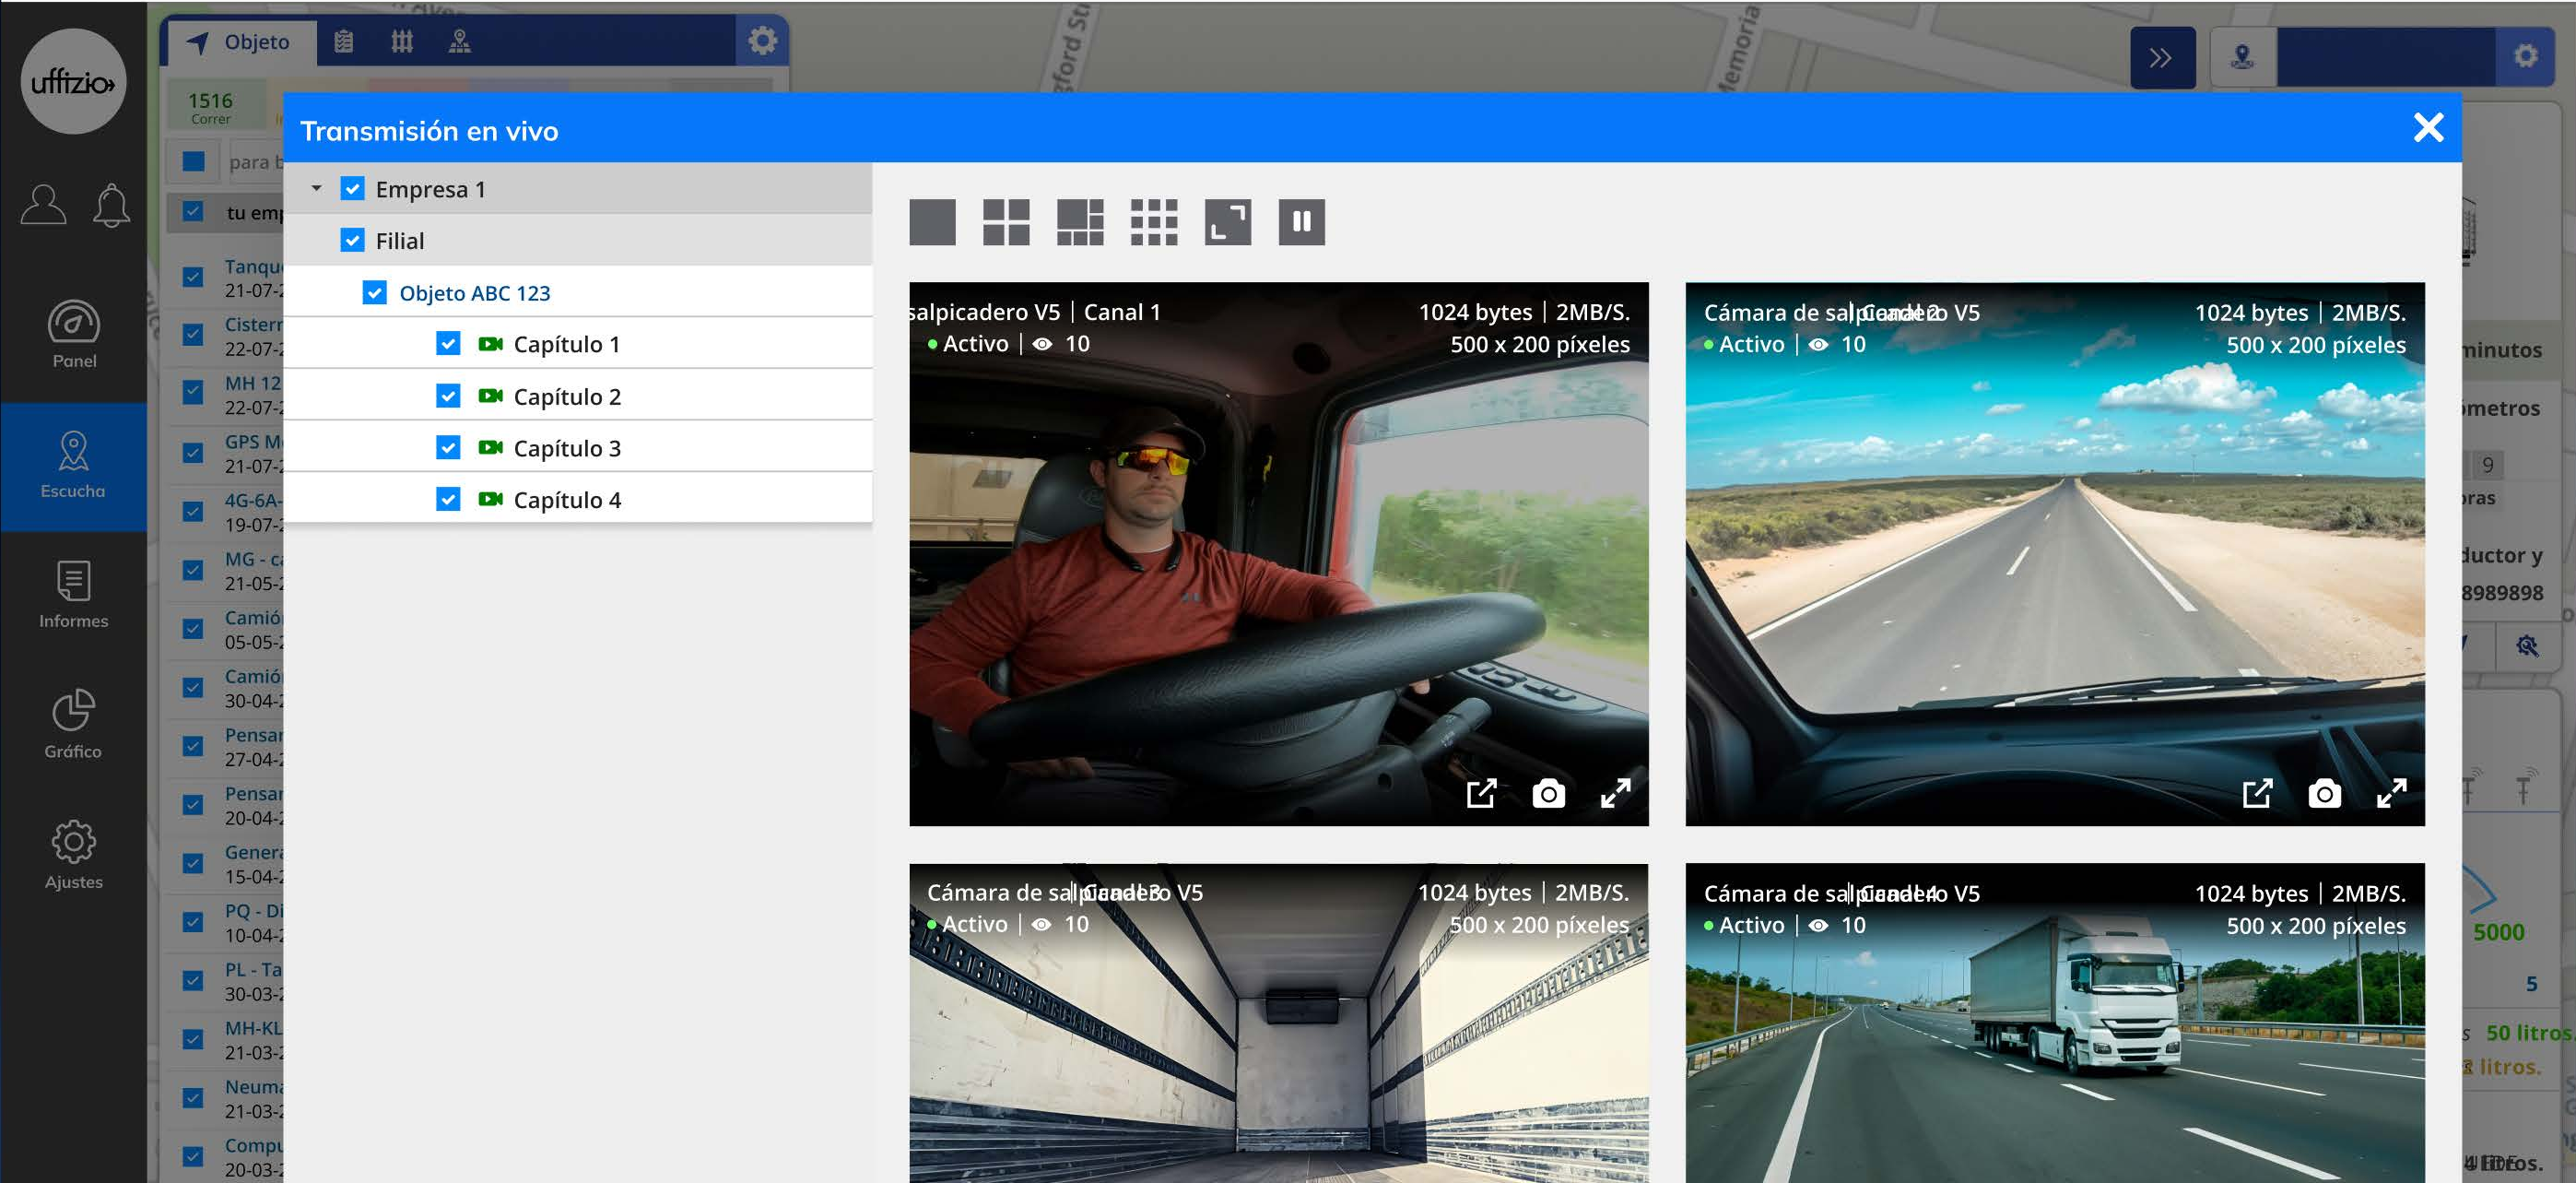Open the gear settings of the Objeto panel

pyautogui.click(x=762, y=41)
